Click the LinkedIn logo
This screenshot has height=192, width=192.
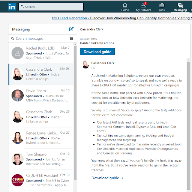click(12, 7)
